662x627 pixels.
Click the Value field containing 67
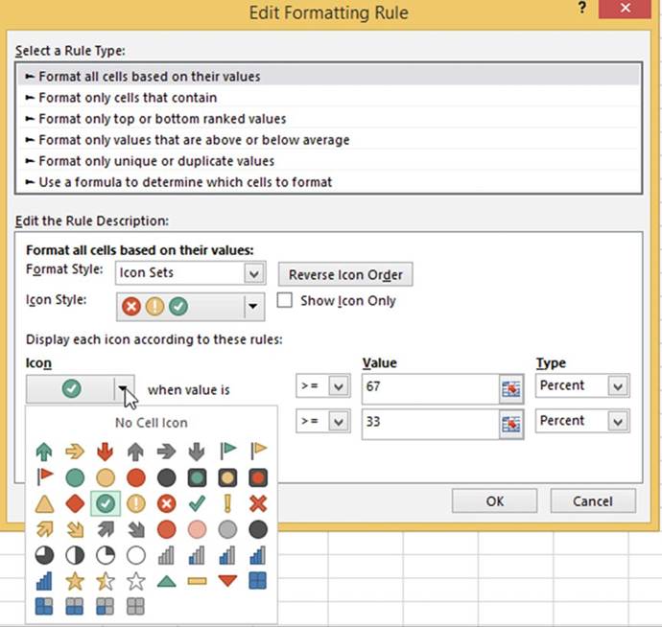coord(428,386)
